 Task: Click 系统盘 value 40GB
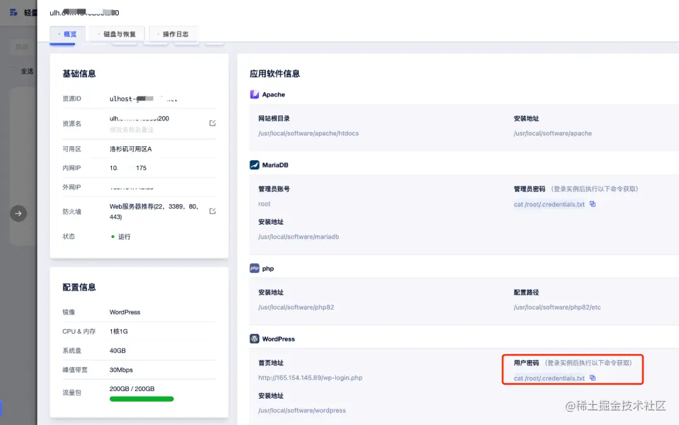118,351
